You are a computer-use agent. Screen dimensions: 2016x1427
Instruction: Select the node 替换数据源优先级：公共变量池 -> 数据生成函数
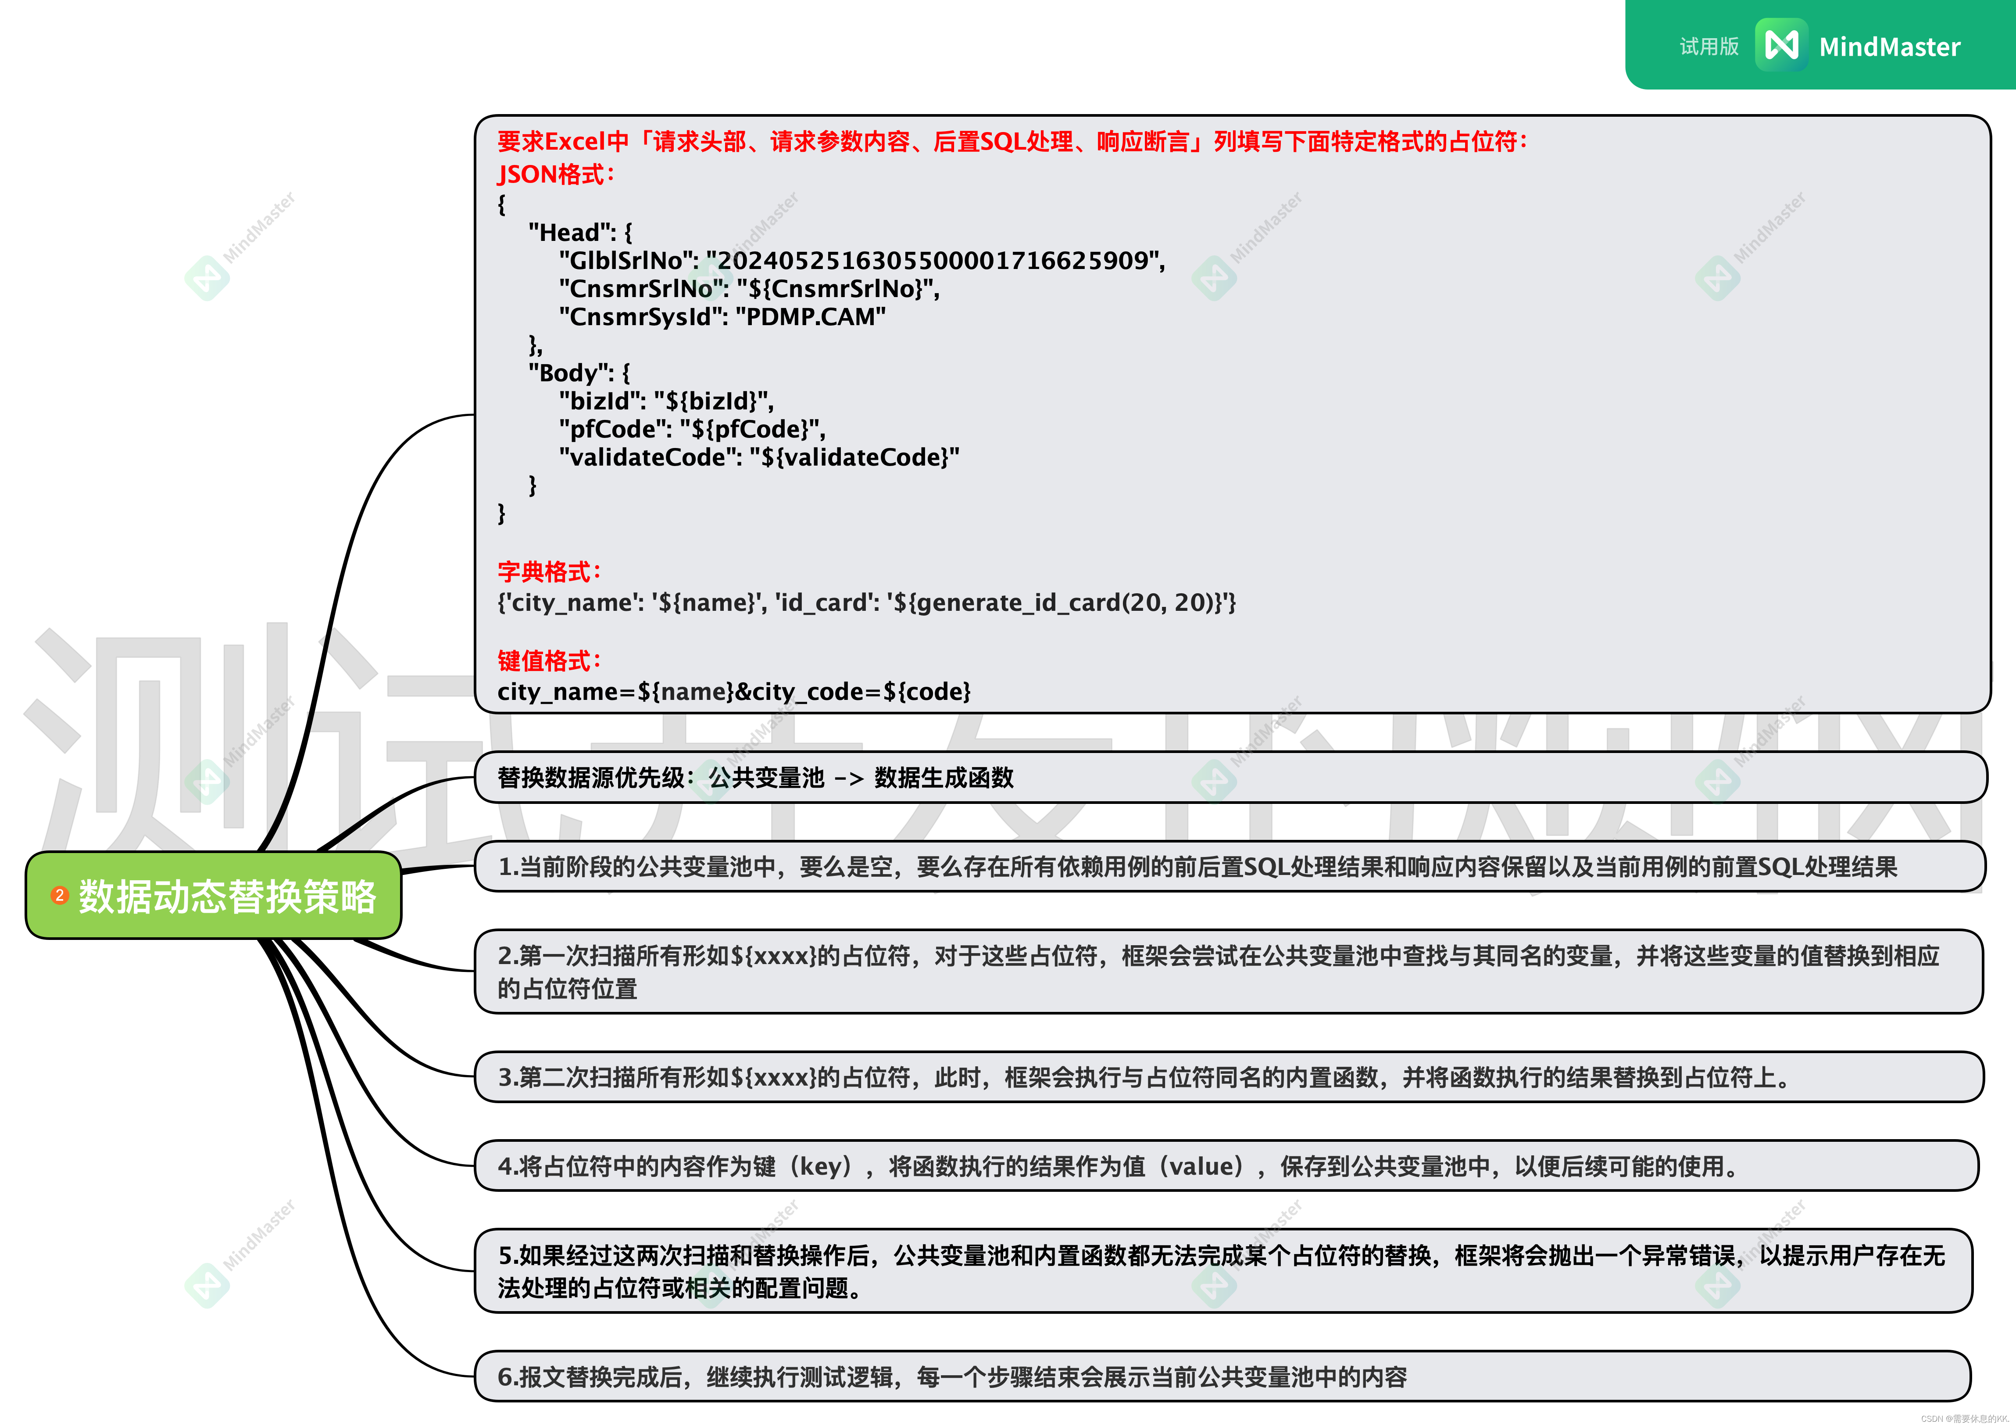coord(1231,777)
